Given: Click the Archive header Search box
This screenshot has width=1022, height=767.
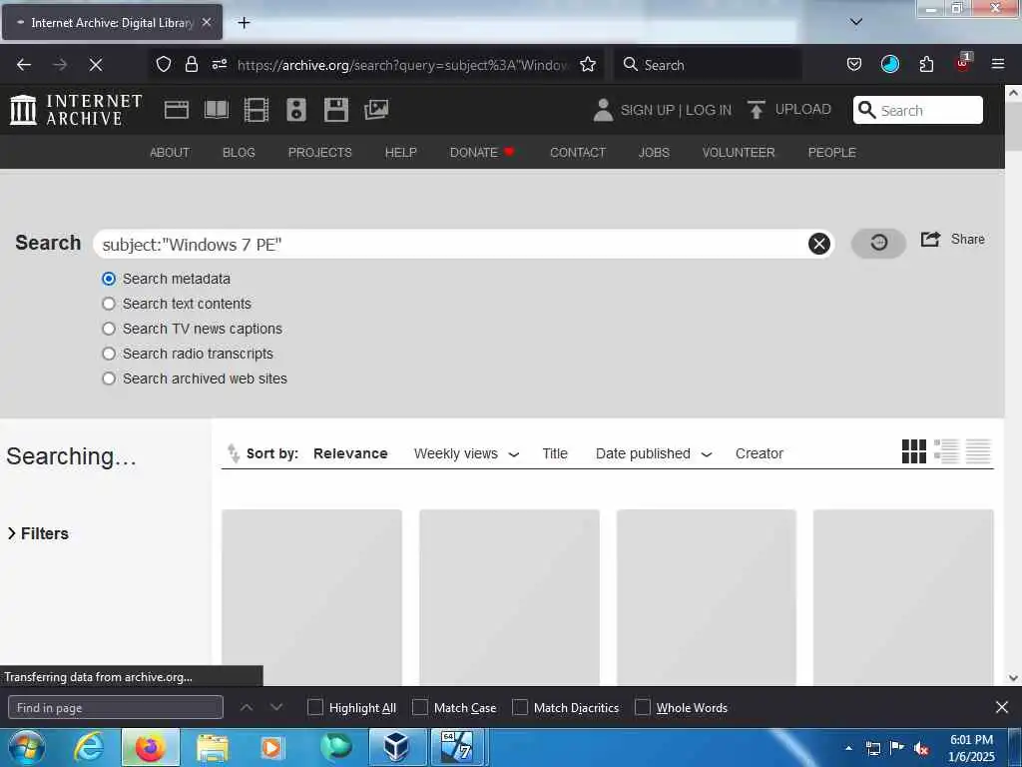Looking at the screenshot, I should (x=918, y=110).
